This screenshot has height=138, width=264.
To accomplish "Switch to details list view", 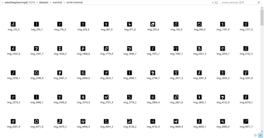I will (256, 135).
